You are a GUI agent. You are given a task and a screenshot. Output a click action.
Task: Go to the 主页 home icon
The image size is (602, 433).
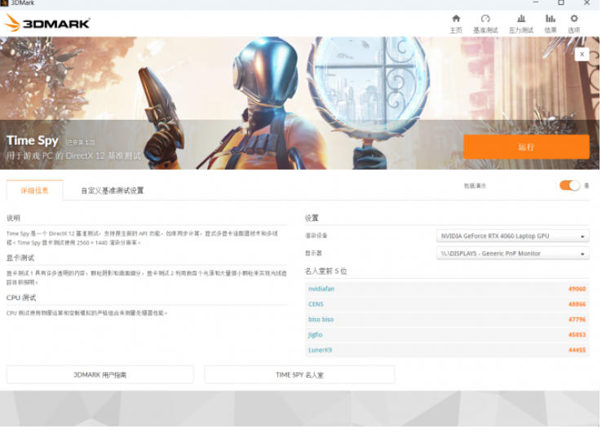click(456, 23)
